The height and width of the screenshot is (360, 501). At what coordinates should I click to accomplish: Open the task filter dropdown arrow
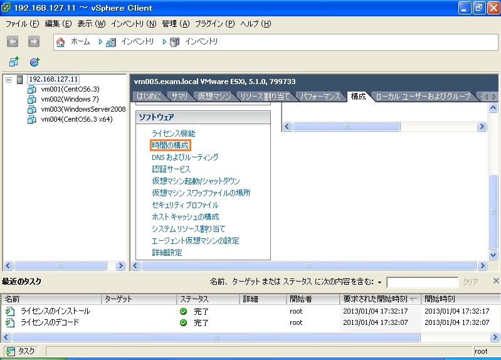point(379,282)
